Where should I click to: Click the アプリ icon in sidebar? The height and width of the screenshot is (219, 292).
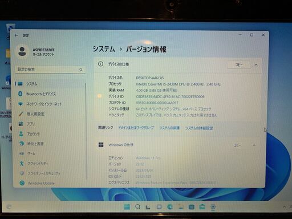[x=21, y=124]
